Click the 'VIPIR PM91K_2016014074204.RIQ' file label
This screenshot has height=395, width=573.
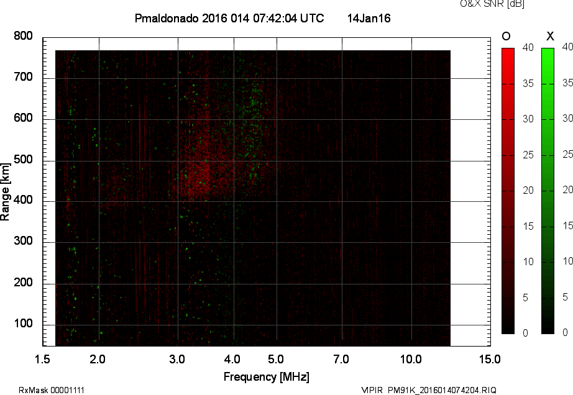[429, 390]
